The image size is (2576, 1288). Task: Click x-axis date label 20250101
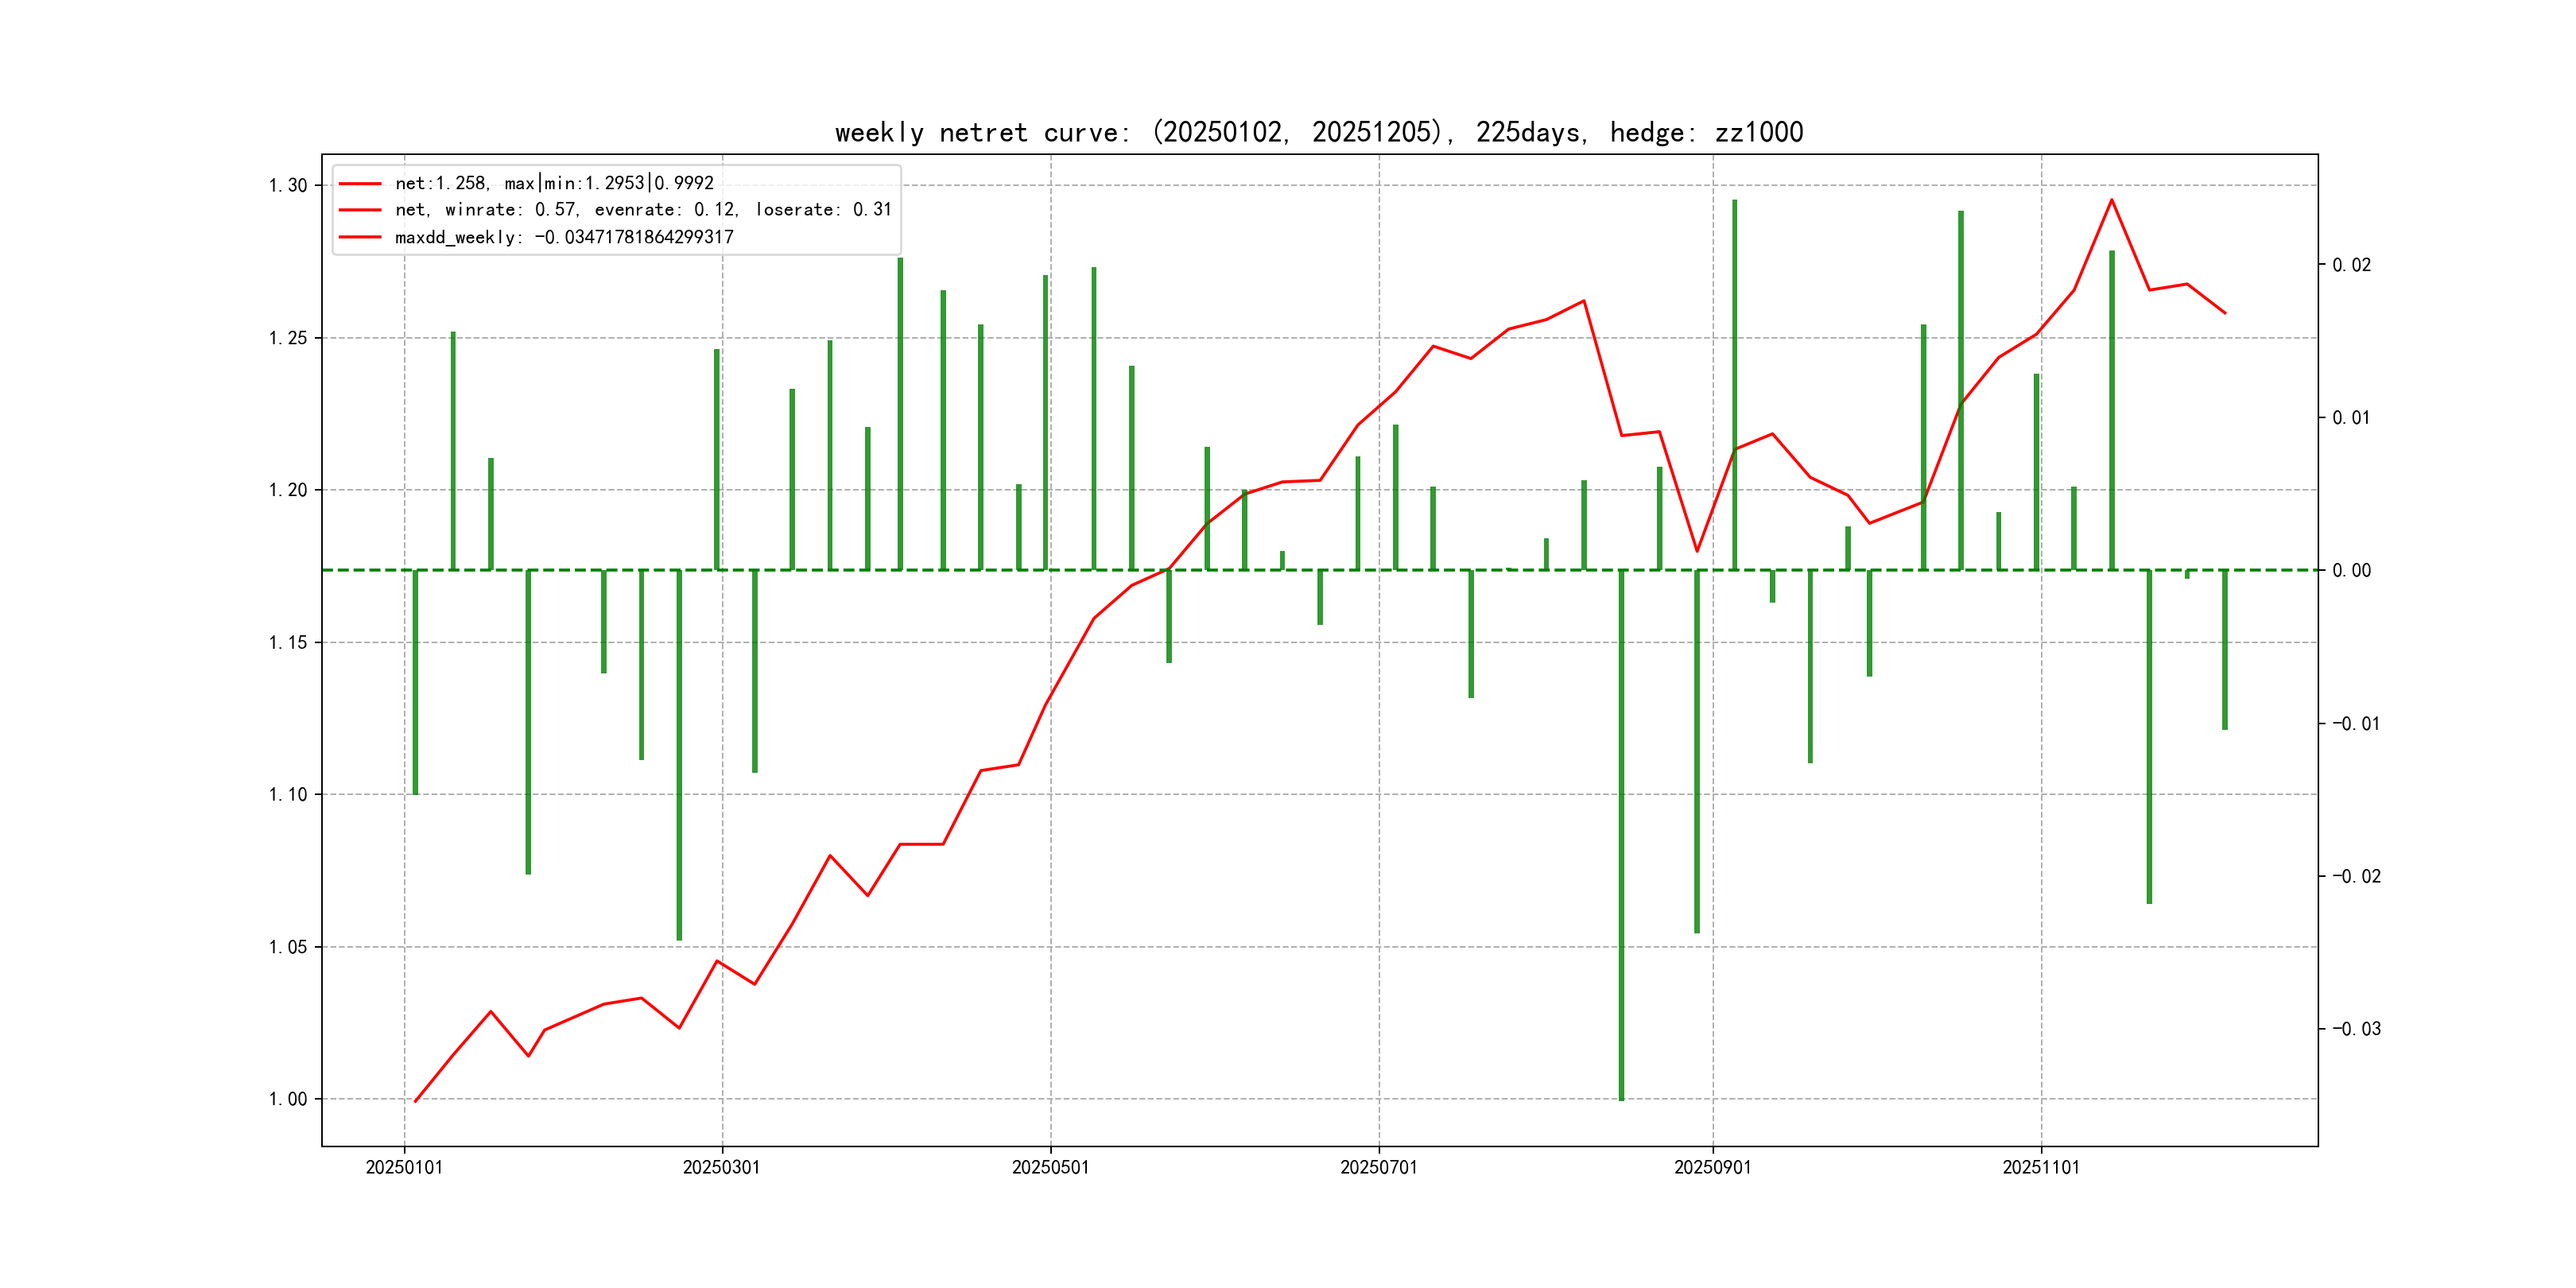click(404, 1167)
